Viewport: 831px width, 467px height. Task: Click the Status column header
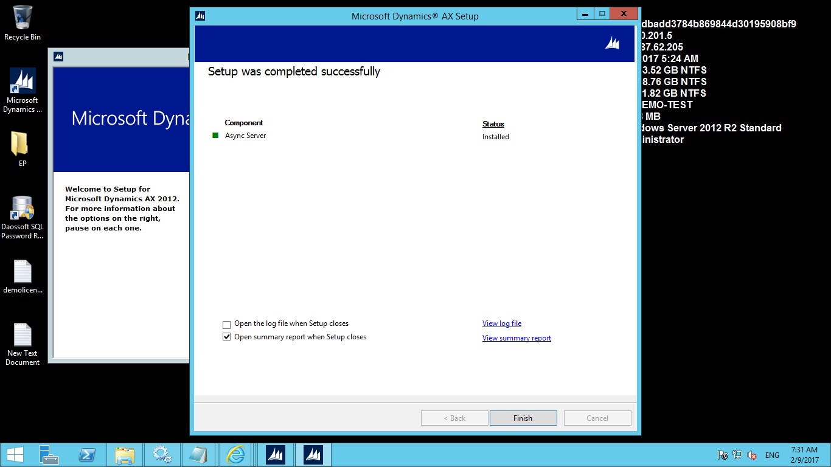(493, 124)
